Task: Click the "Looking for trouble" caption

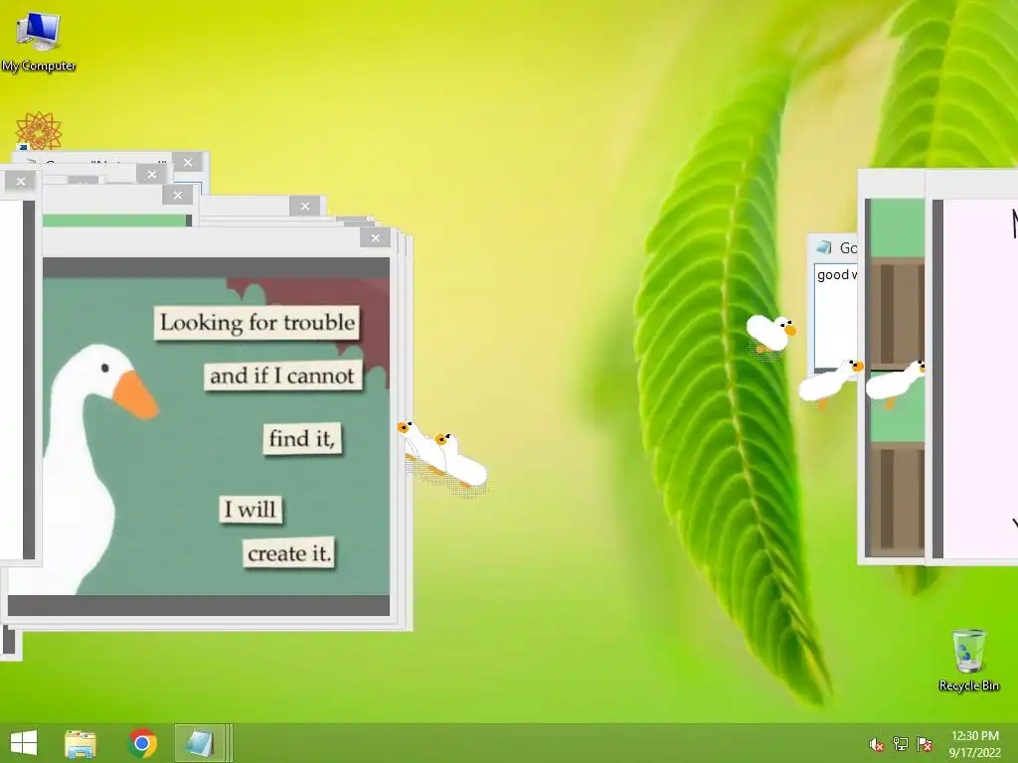Action: [257, 323]
